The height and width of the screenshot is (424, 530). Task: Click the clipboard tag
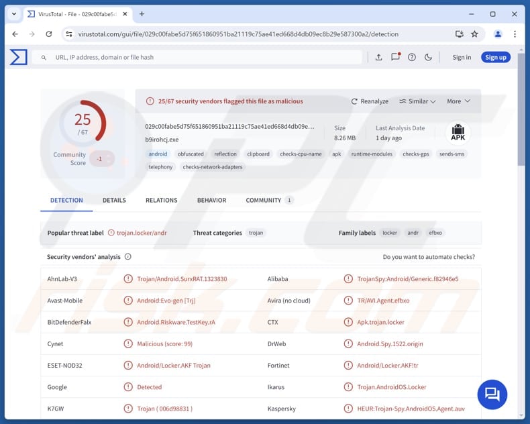point(258,154)
